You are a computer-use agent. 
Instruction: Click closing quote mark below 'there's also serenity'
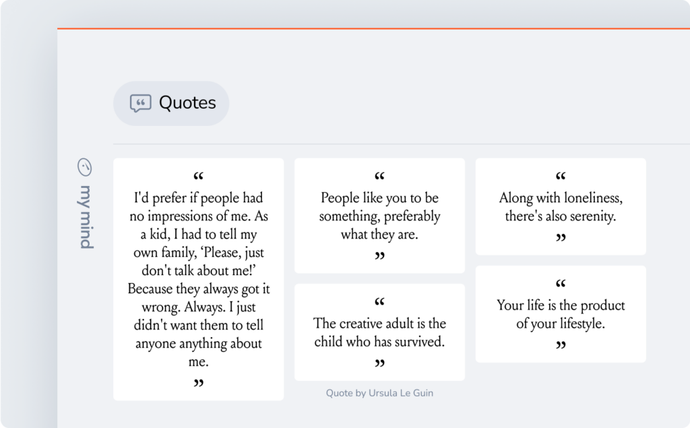pyautogui.click(x=561, y=238)
